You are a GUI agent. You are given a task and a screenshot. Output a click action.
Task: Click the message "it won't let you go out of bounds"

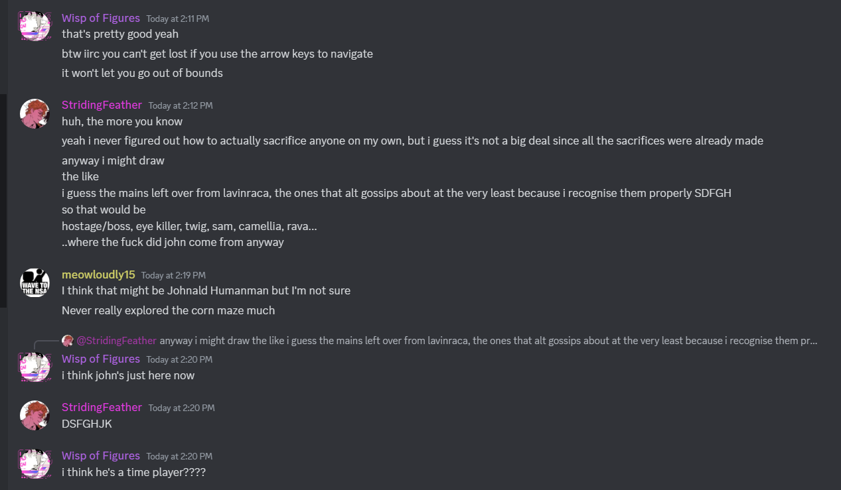[x=142, y=73]
